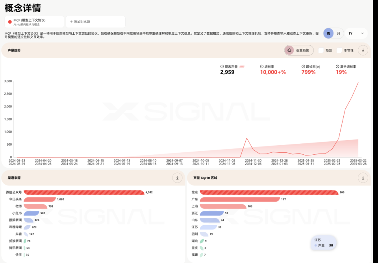
Task: Click the 2024-11-30 x-axis date label
Action: coord(253,161)
